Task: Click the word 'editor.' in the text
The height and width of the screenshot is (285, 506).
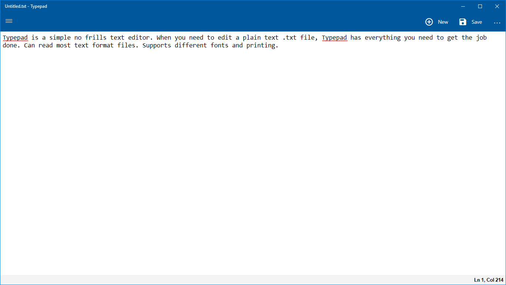Action: (x=141, y=38)
